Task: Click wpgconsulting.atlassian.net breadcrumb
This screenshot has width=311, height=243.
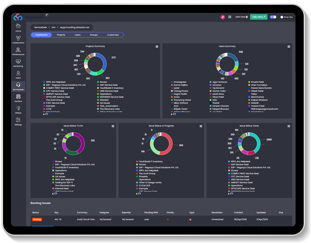Action: tap(74, 27)
